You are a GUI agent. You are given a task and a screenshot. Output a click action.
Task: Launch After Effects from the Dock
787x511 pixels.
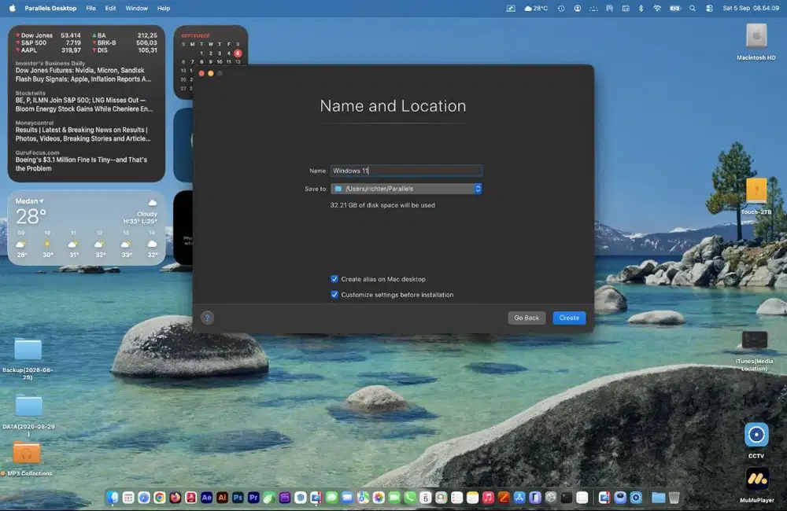pos(206,498)
